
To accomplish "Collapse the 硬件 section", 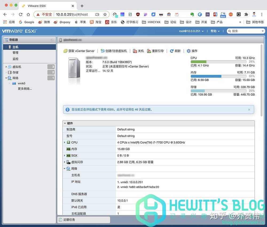I will point(65,123).
